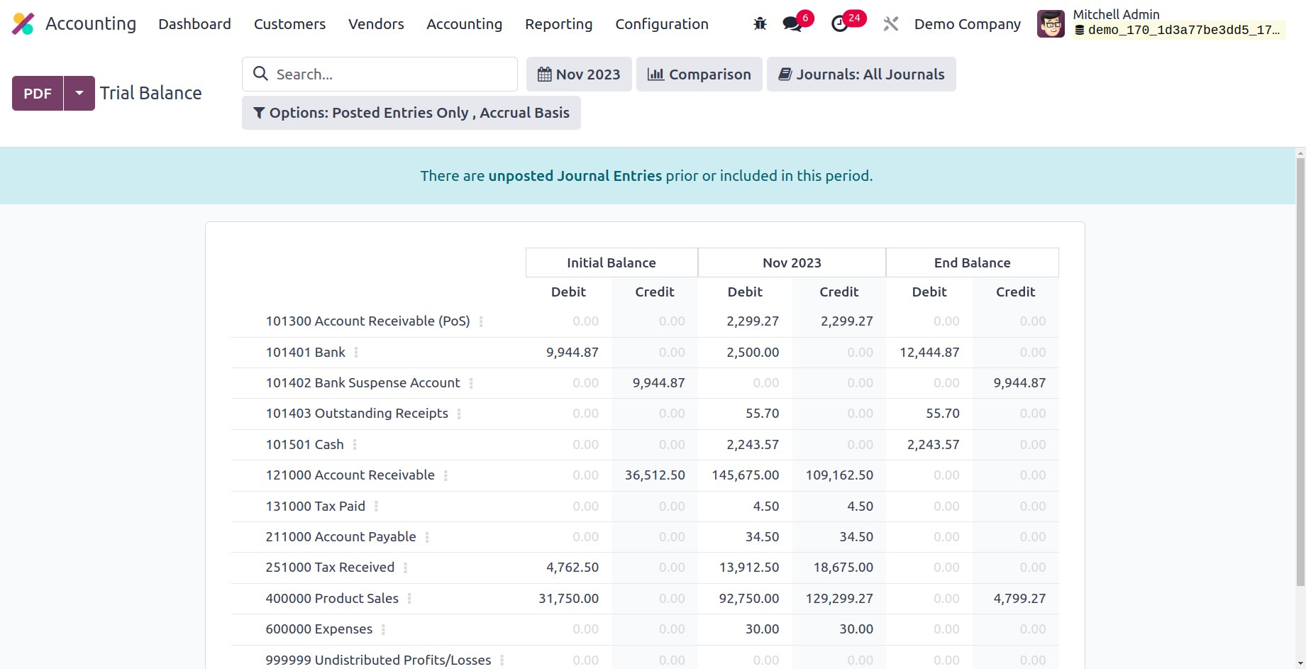This screenshot has height=669, width=1306.
Task: Open the Configuration menu
Action: (661, 24)
